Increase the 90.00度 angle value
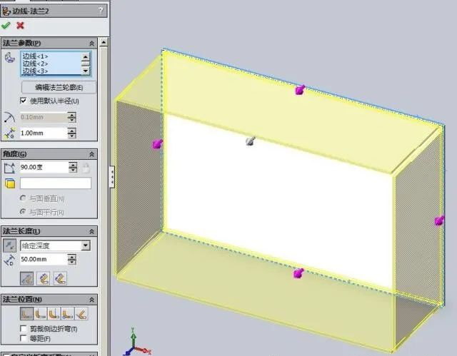 pos(73,165)
